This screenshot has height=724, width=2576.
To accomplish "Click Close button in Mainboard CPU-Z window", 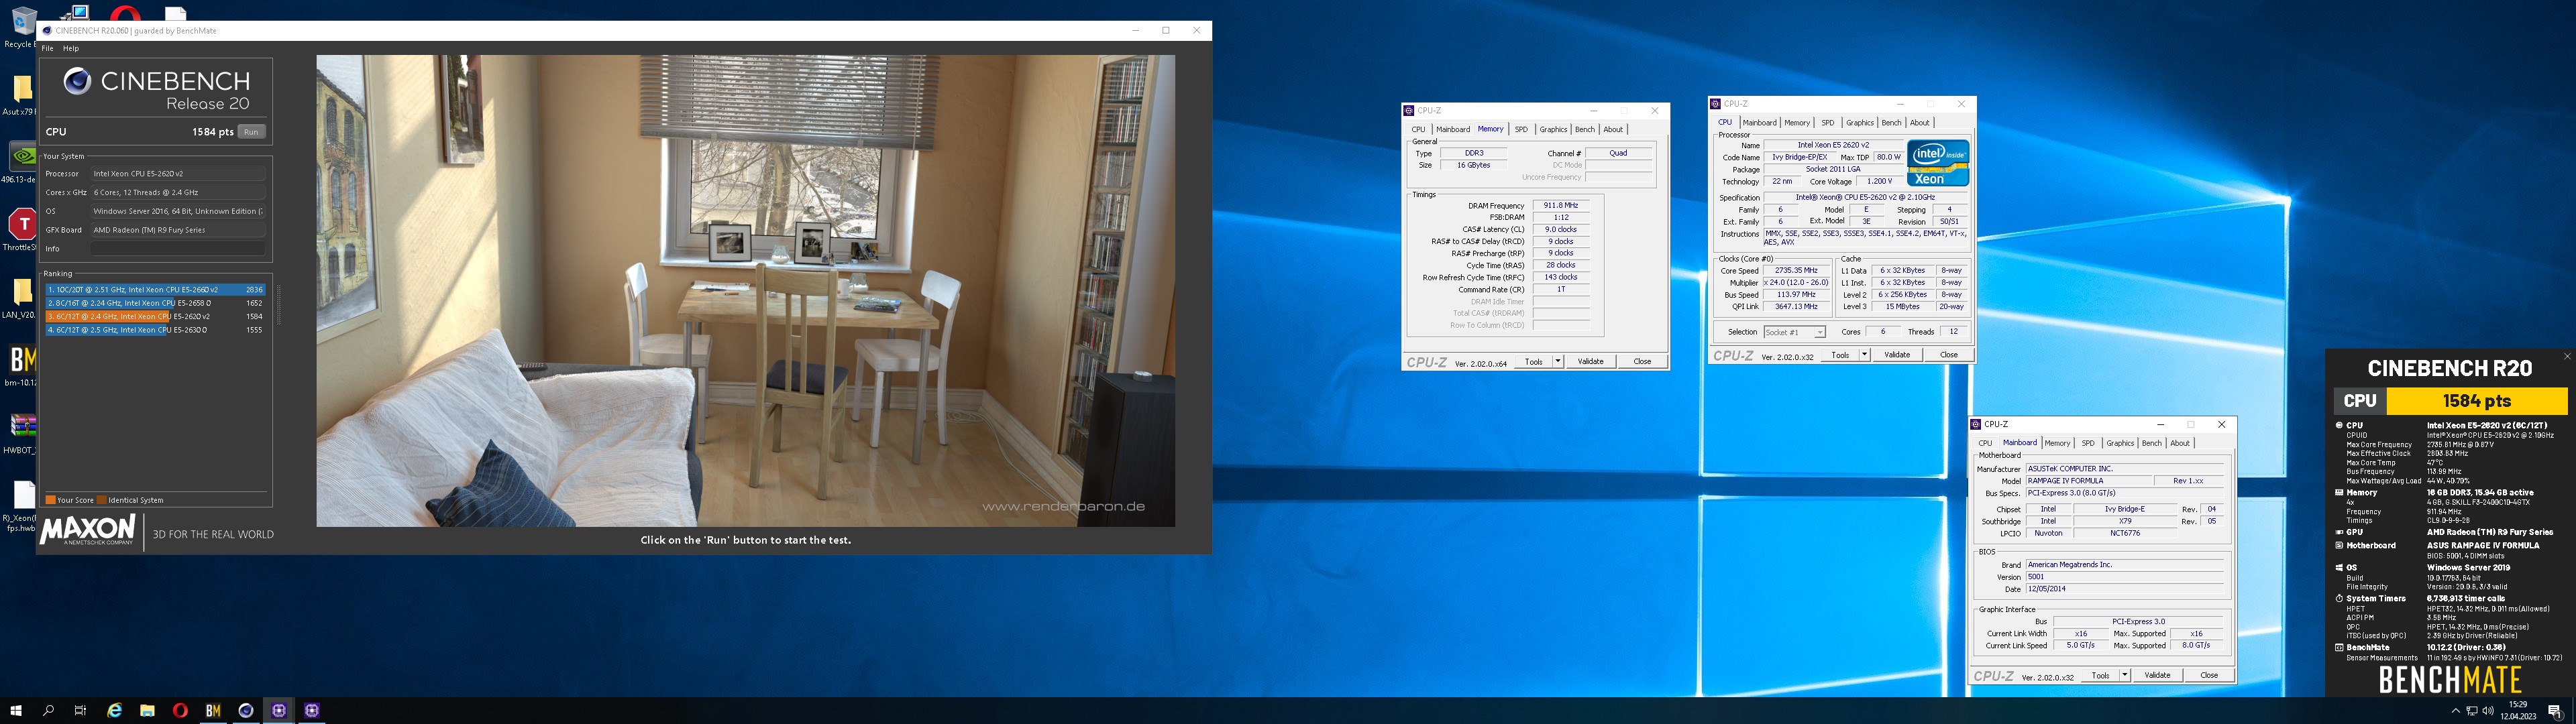I will pyautogui.click(x=2209, y=675).
